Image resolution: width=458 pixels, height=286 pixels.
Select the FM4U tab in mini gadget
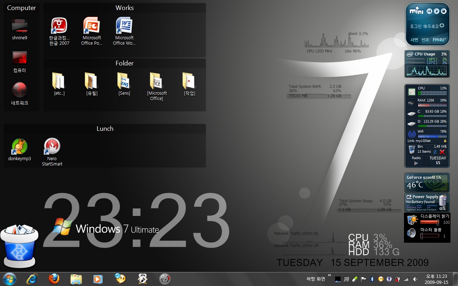tap(439, 40)
